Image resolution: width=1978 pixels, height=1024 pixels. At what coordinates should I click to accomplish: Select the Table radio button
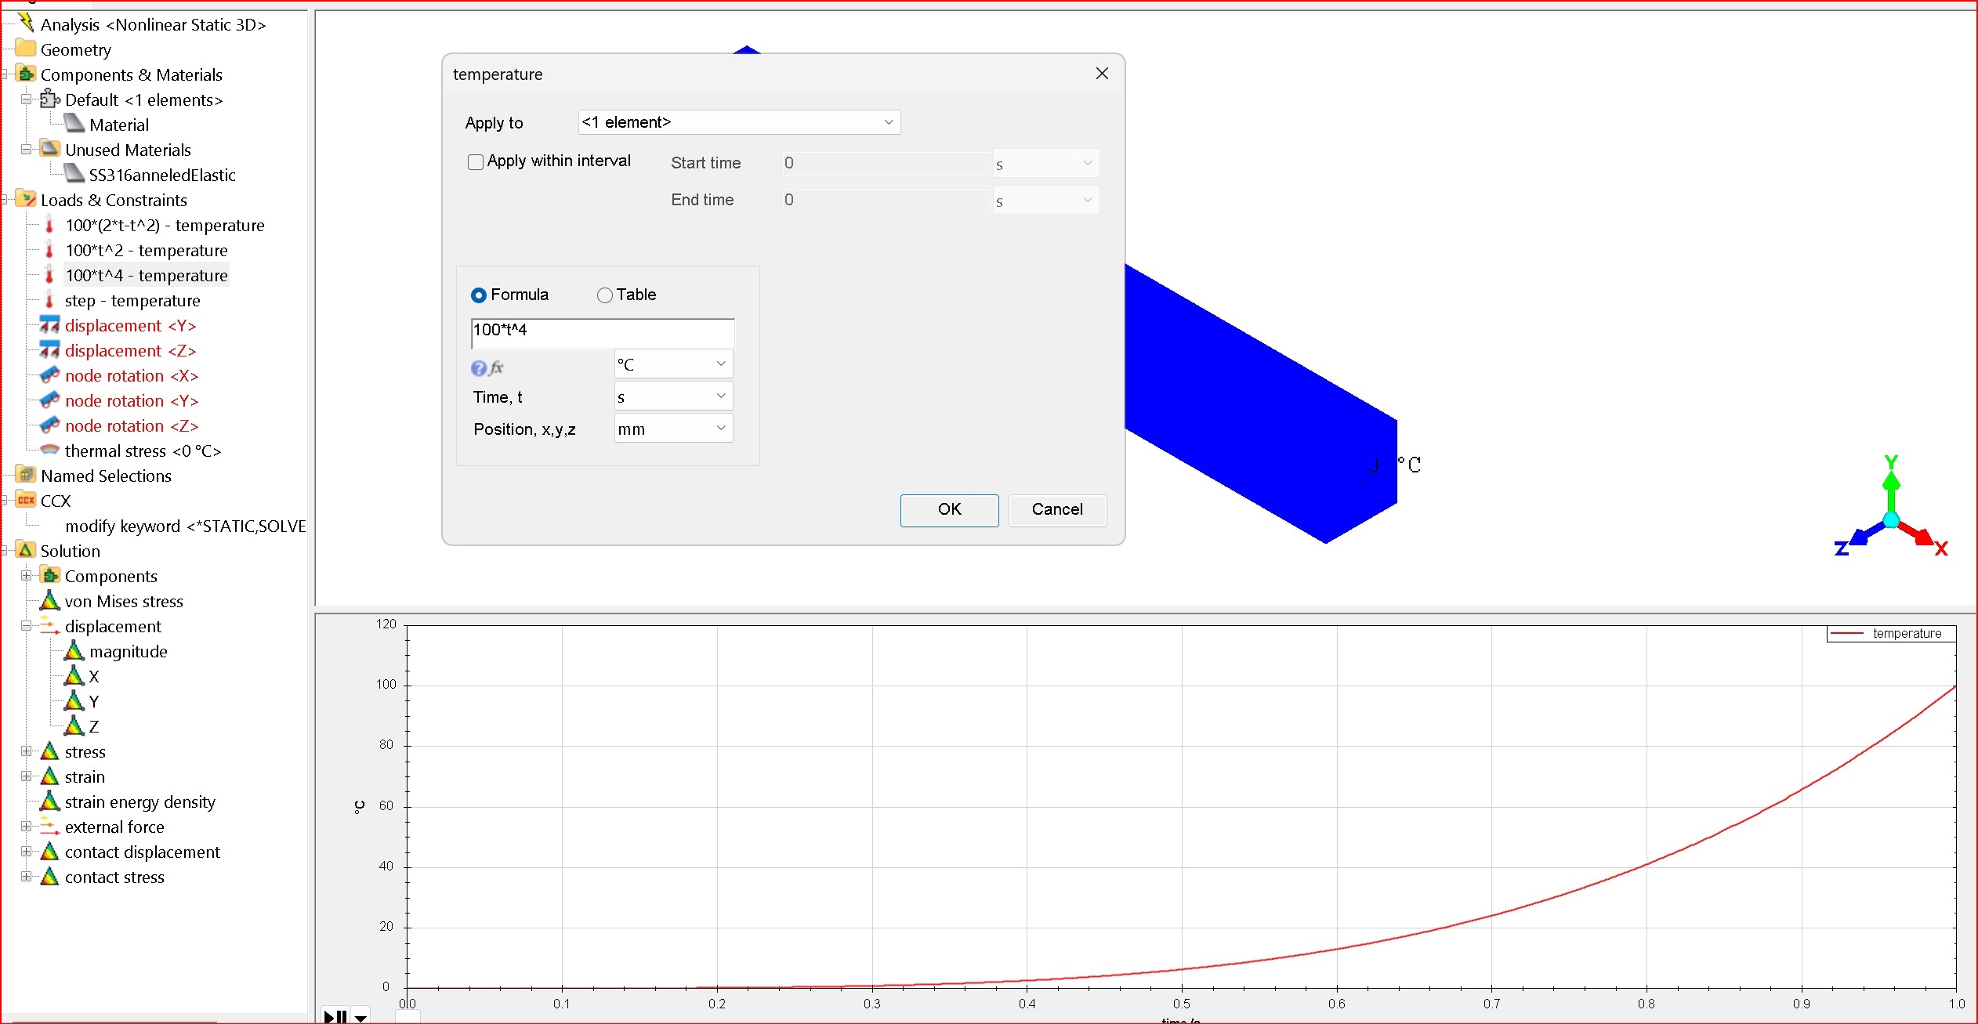coord(604,295)
